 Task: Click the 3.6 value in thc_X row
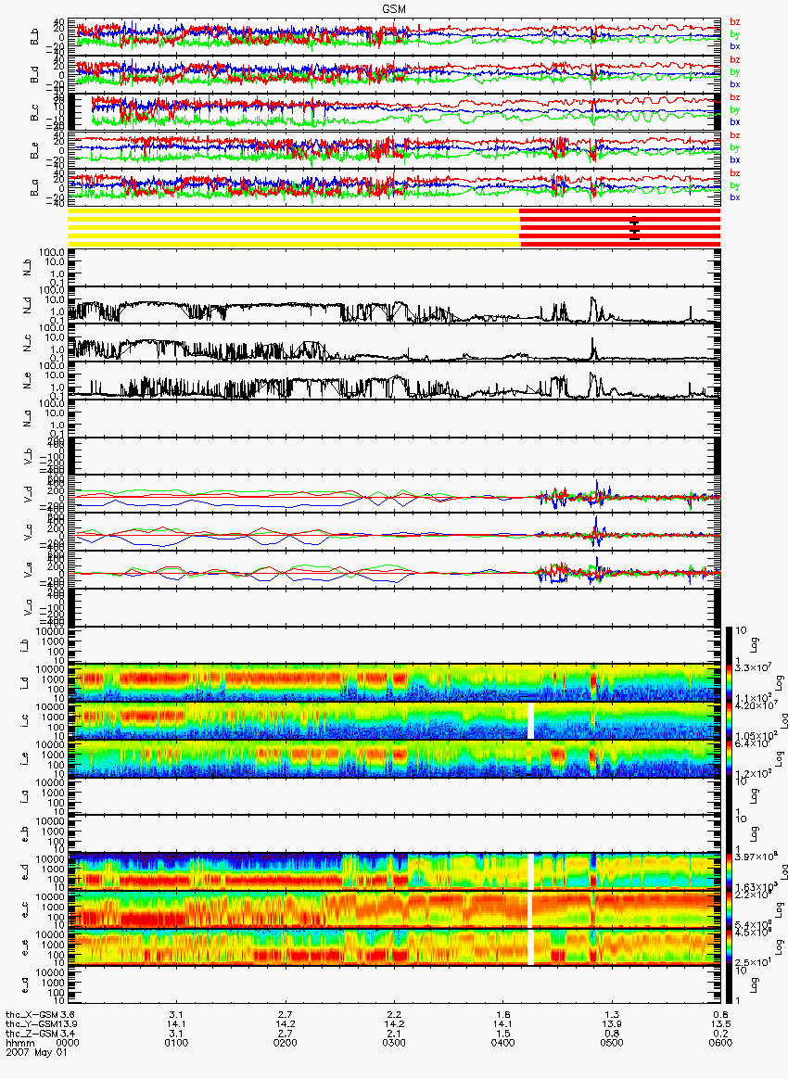[x=68, y=1014]
